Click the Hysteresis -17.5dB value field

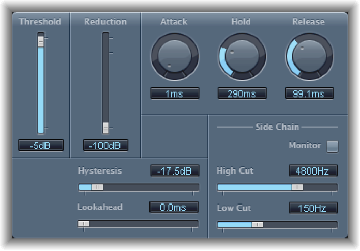pos(175,171)
